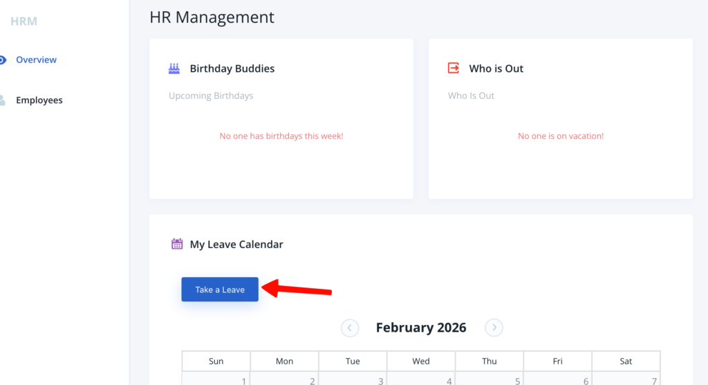Viewport: 708px width, 385px height.
Task: Click the eye icon beside Overview
Action: point(2,60)
